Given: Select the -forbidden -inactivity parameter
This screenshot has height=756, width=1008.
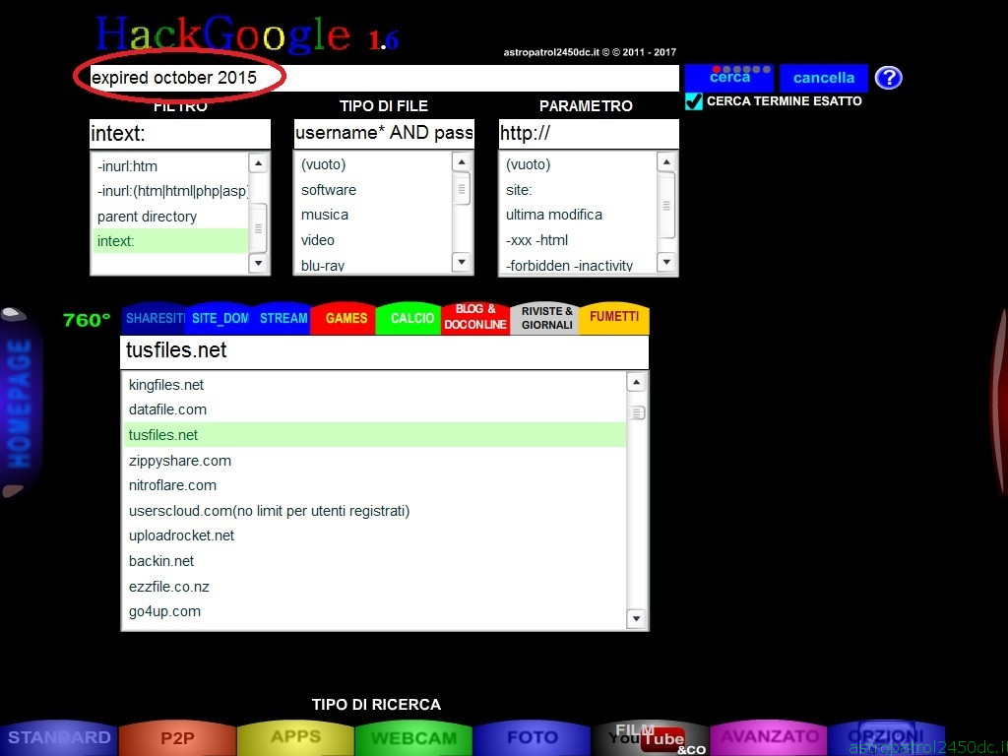Looking at the screenshot, I should click(579, 264).
